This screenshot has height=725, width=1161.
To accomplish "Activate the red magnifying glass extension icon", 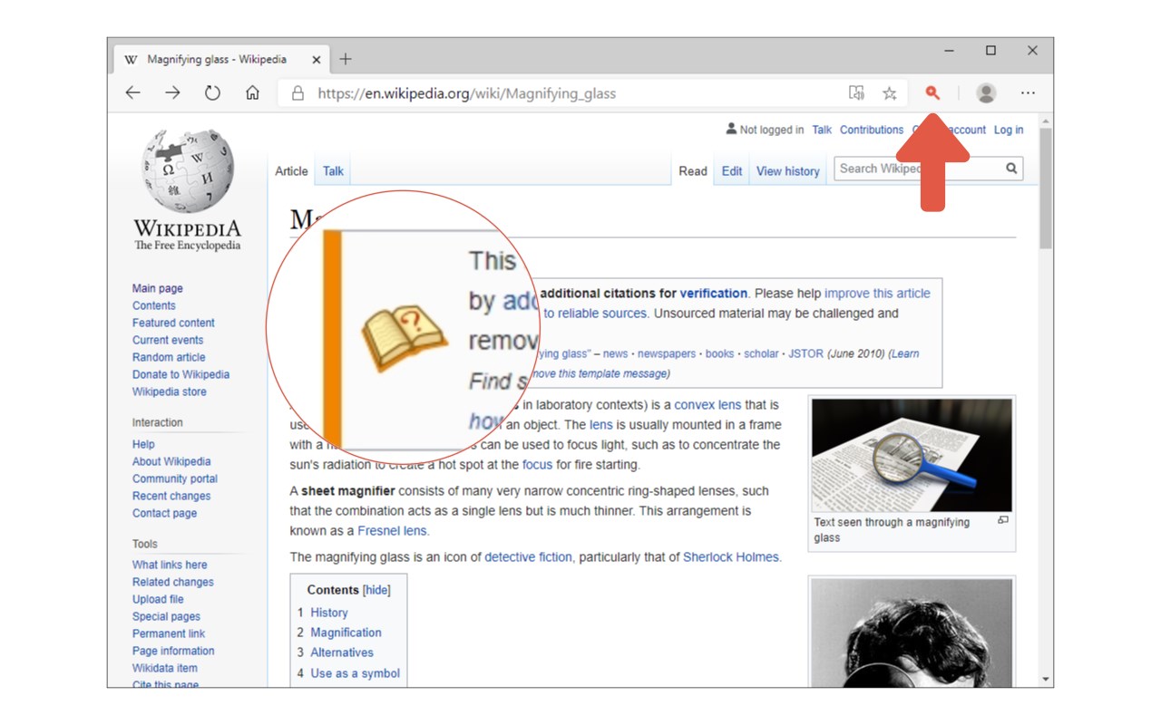I will (932, 93).
